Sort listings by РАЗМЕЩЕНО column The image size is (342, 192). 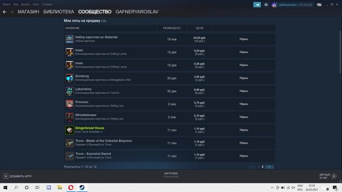click(x=171, y=28)
